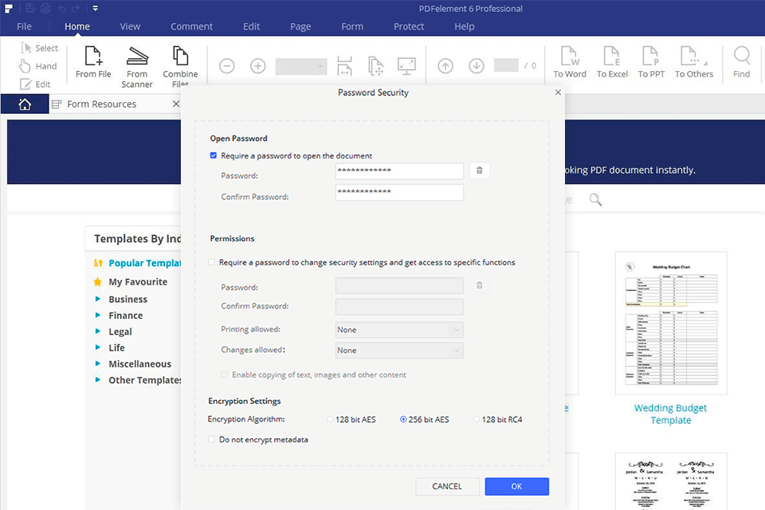This screenshot has height=510, width=765.
Task: Create PDF From File
Action: pyautogui.click(x=93, y=62)
